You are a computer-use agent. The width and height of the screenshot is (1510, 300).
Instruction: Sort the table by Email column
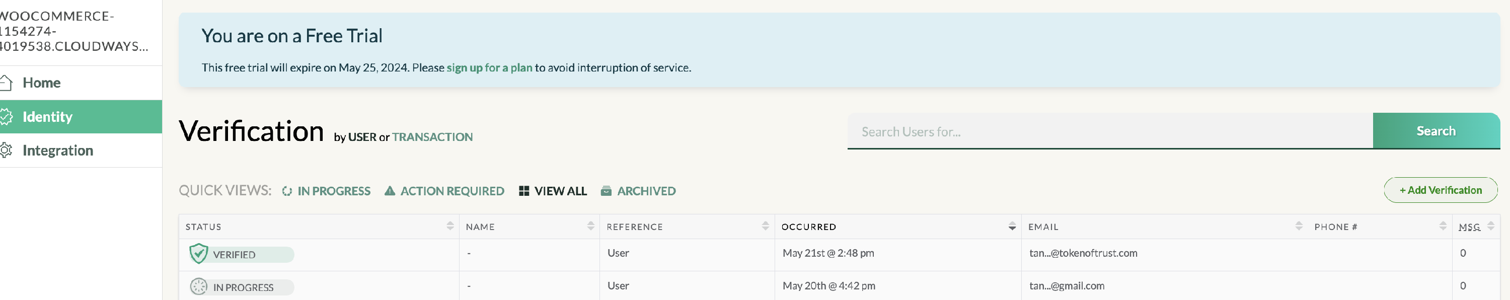1299,226
